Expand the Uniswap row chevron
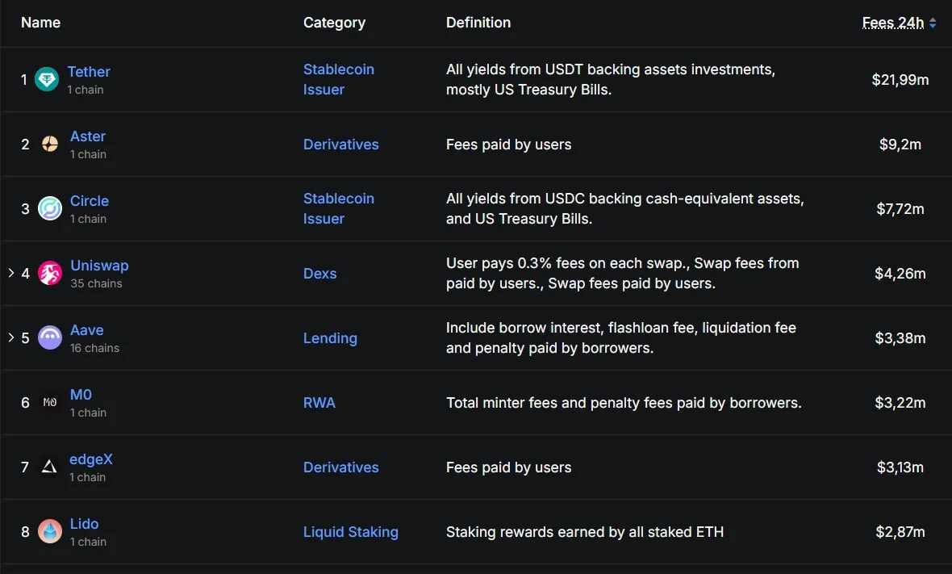This screenshot has width=952, height=574. pyautogui.click(x=11, y=273)
